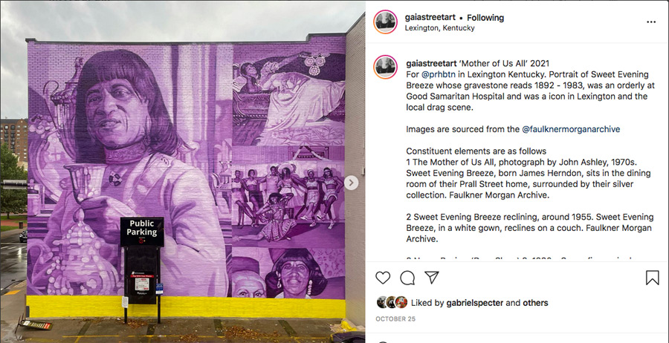Share post via paper plane icon
Image resolution: width=669 pixels, height=343 pixels.
coord(432,278)
